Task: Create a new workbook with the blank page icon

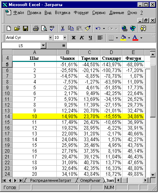Action: pyautogui.click(x=9, y=28)
